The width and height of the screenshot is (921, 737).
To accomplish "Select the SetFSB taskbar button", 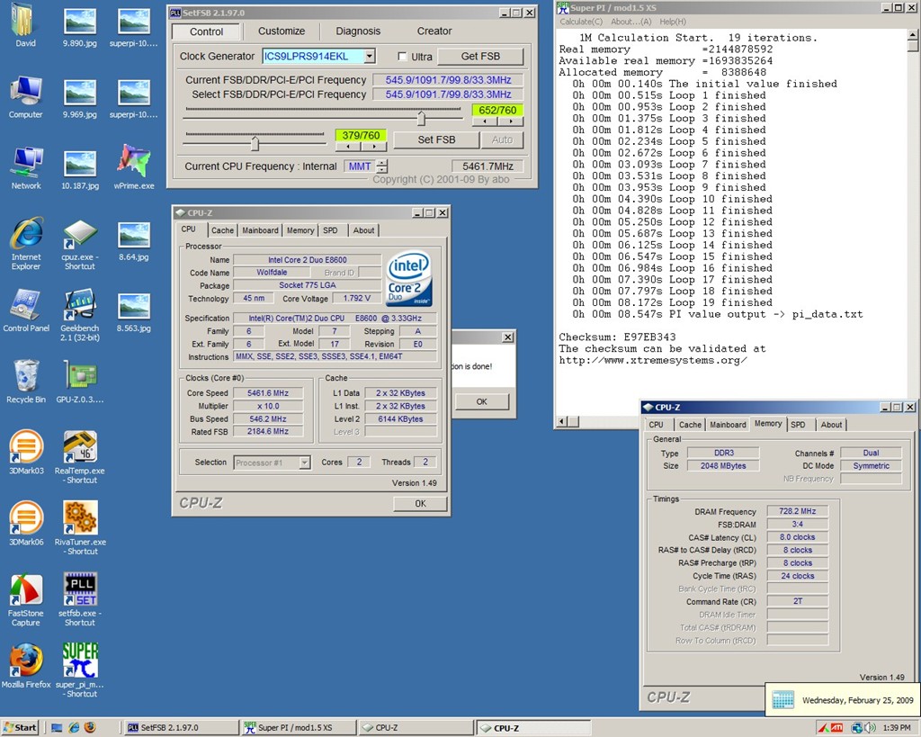I will pos(180,728).
